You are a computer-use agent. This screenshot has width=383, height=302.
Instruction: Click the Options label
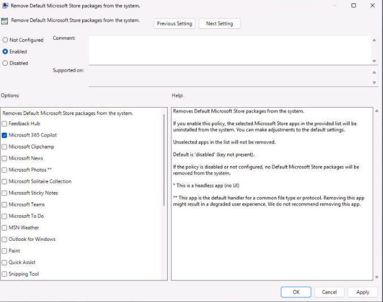point(10,95)
